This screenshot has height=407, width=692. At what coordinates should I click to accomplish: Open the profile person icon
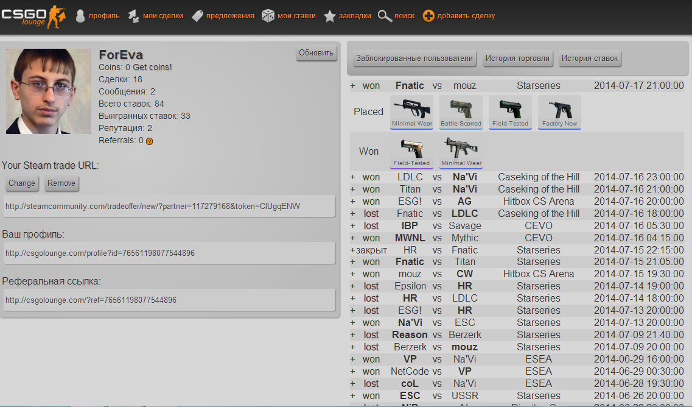[80, 16]
